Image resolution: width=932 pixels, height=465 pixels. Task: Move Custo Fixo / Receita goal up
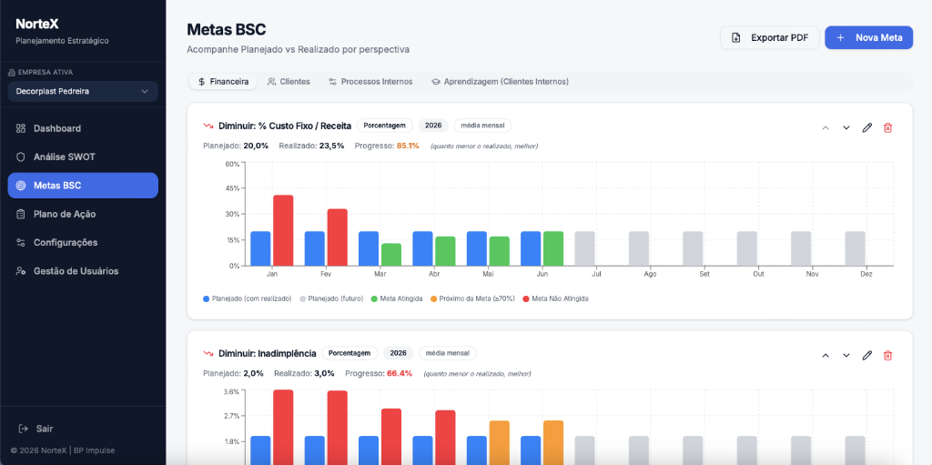point(825,127)
